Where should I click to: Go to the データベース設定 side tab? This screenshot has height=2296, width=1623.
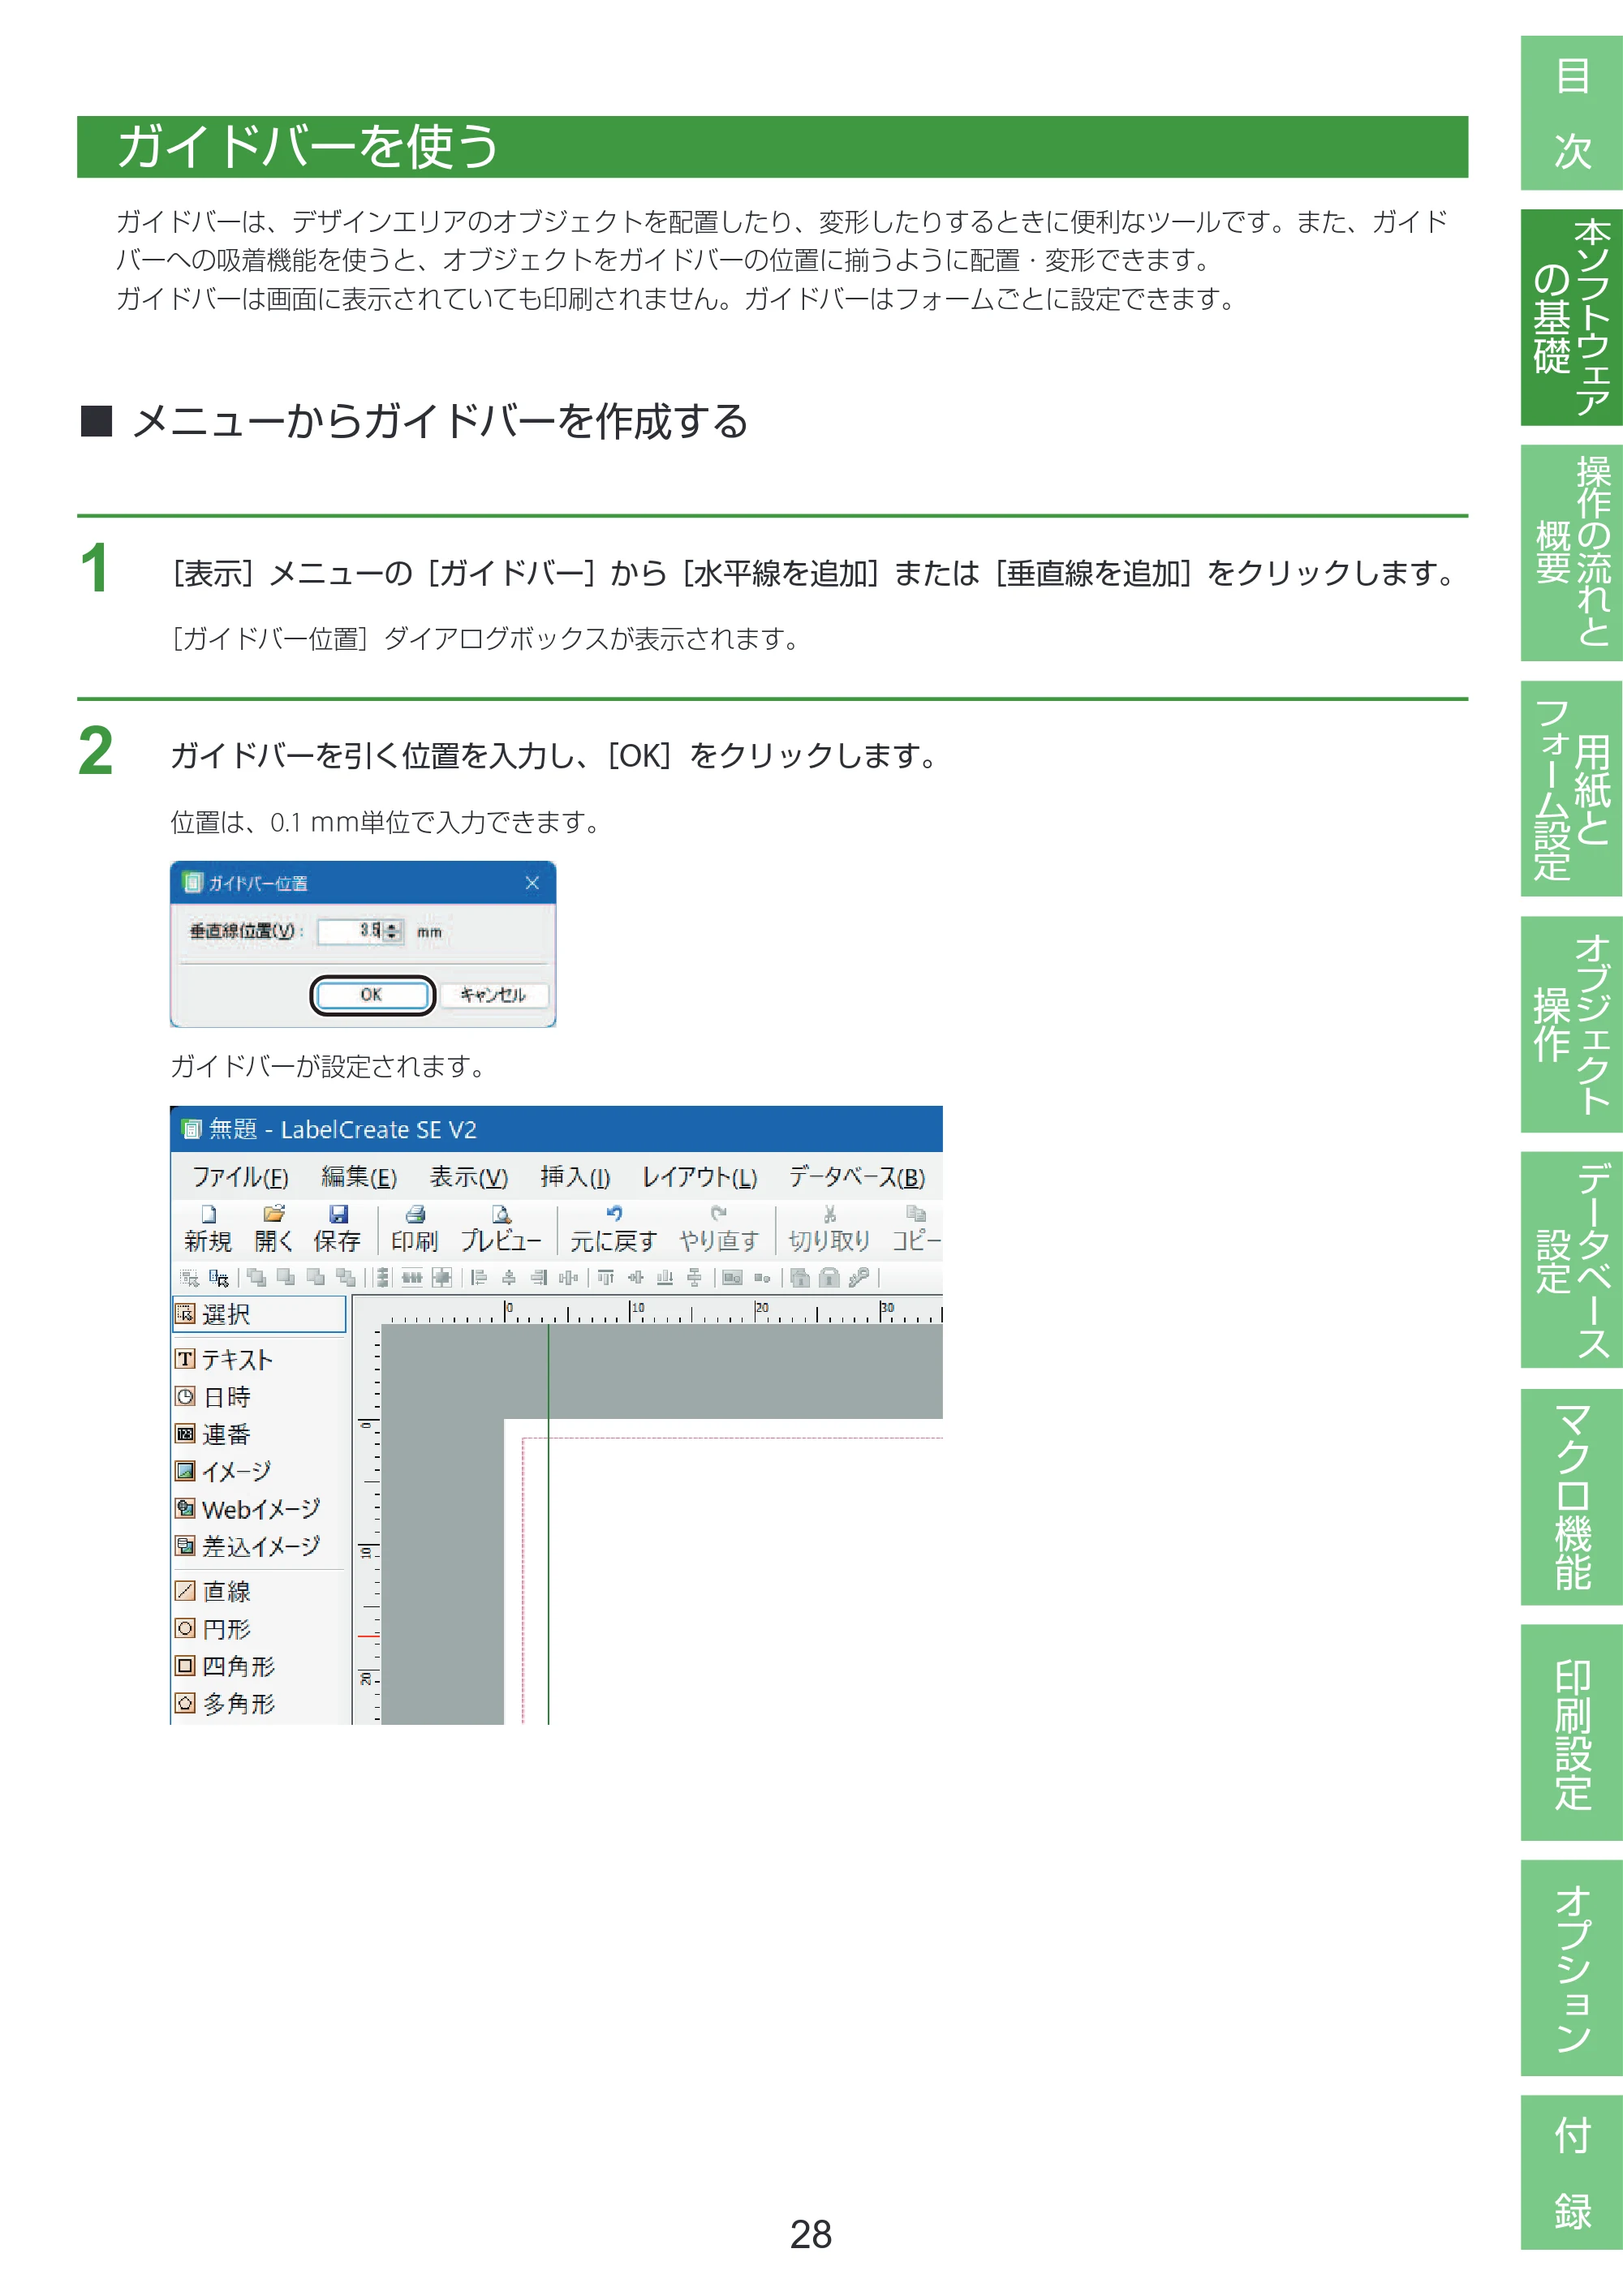(1572, 1260)
